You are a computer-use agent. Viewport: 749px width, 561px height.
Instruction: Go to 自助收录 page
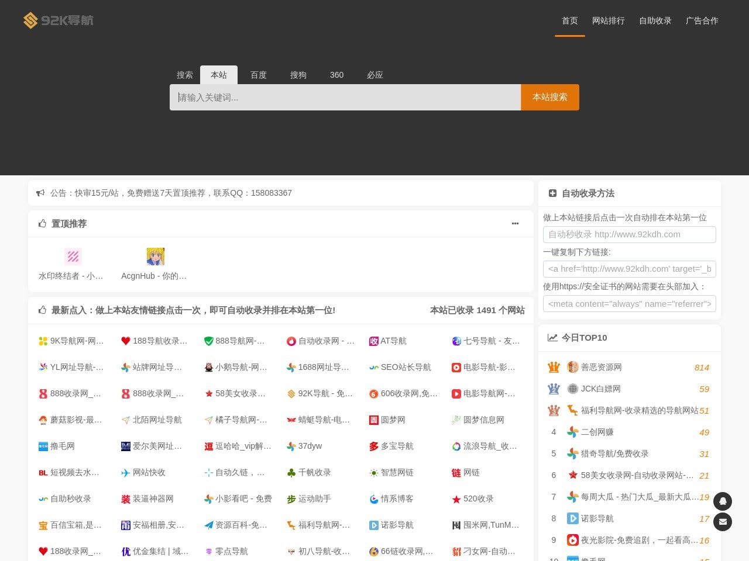pyautogui.click(x=655, y=20)
